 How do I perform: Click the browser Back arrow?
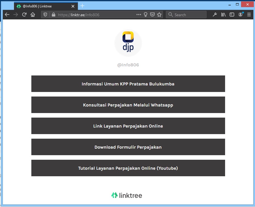7,15
